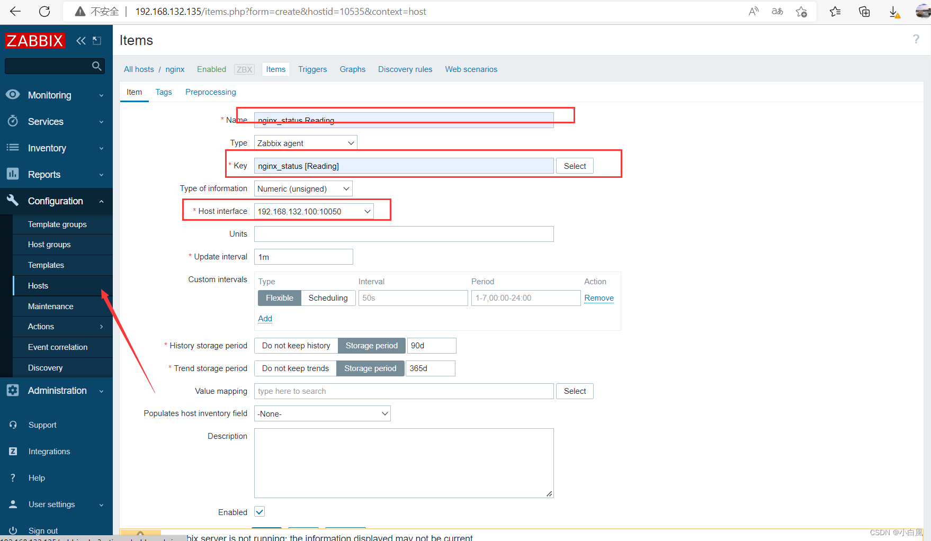The height and width of the screenshot is (541, 931).
Task: Click the Value mapping search field
Action: (x=404, y=391)
